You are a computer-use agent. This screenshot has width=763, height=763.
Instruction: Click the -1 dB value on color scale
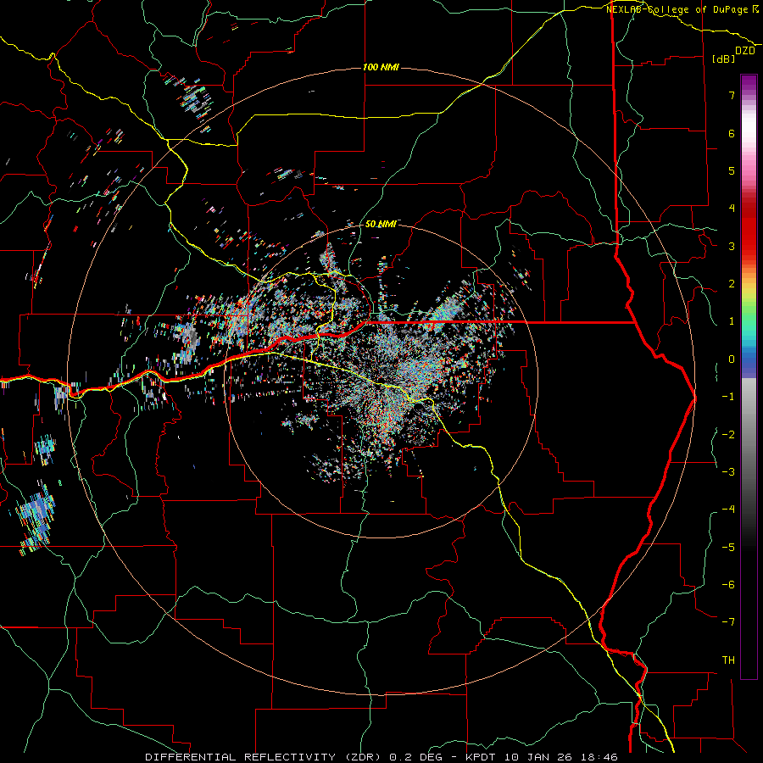point(728,397)
